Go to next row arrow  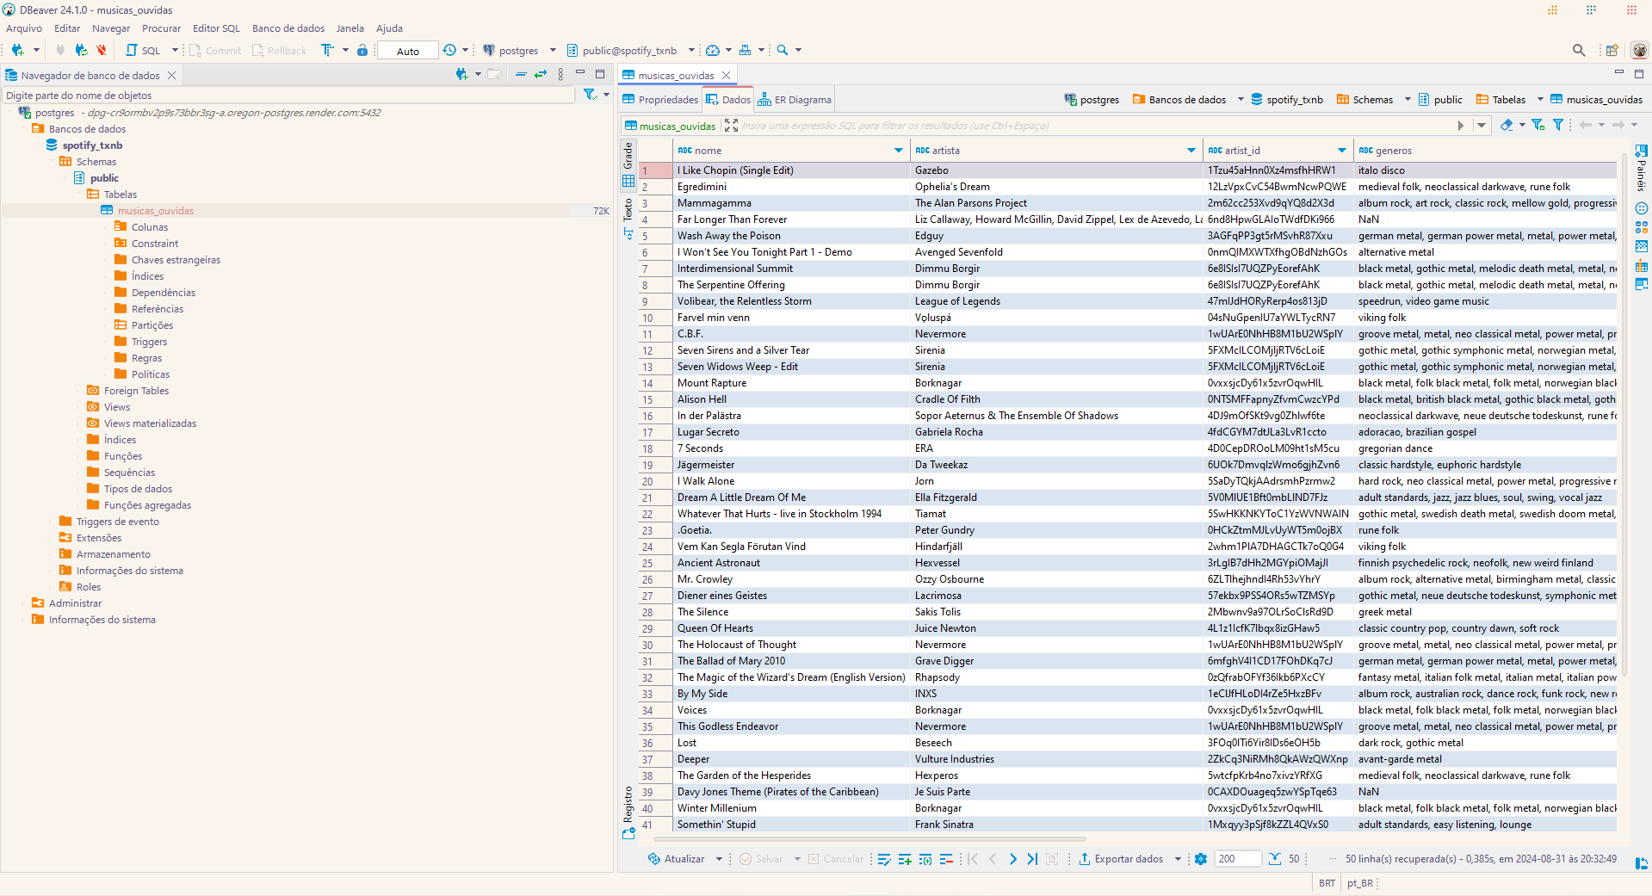(x=1012, y=859)
